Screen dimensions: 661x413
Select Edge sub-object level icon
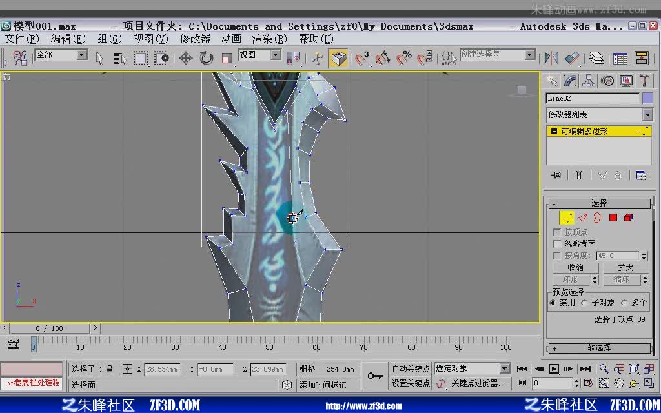582,217
